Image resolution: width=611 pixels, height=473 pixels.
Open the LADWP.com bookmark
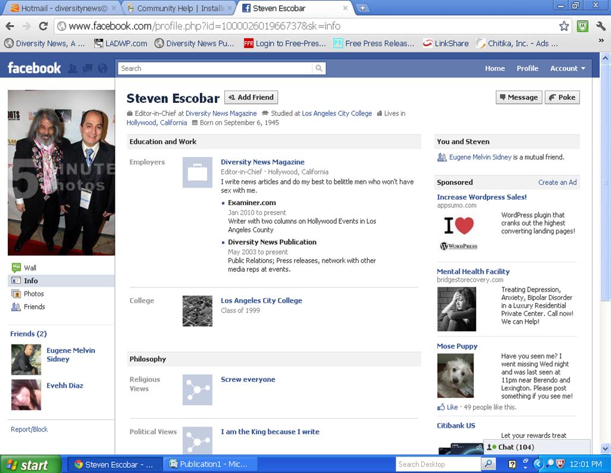121,43
